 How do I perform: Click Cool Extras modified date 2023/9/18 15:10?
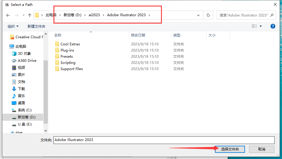pos(145,44)
